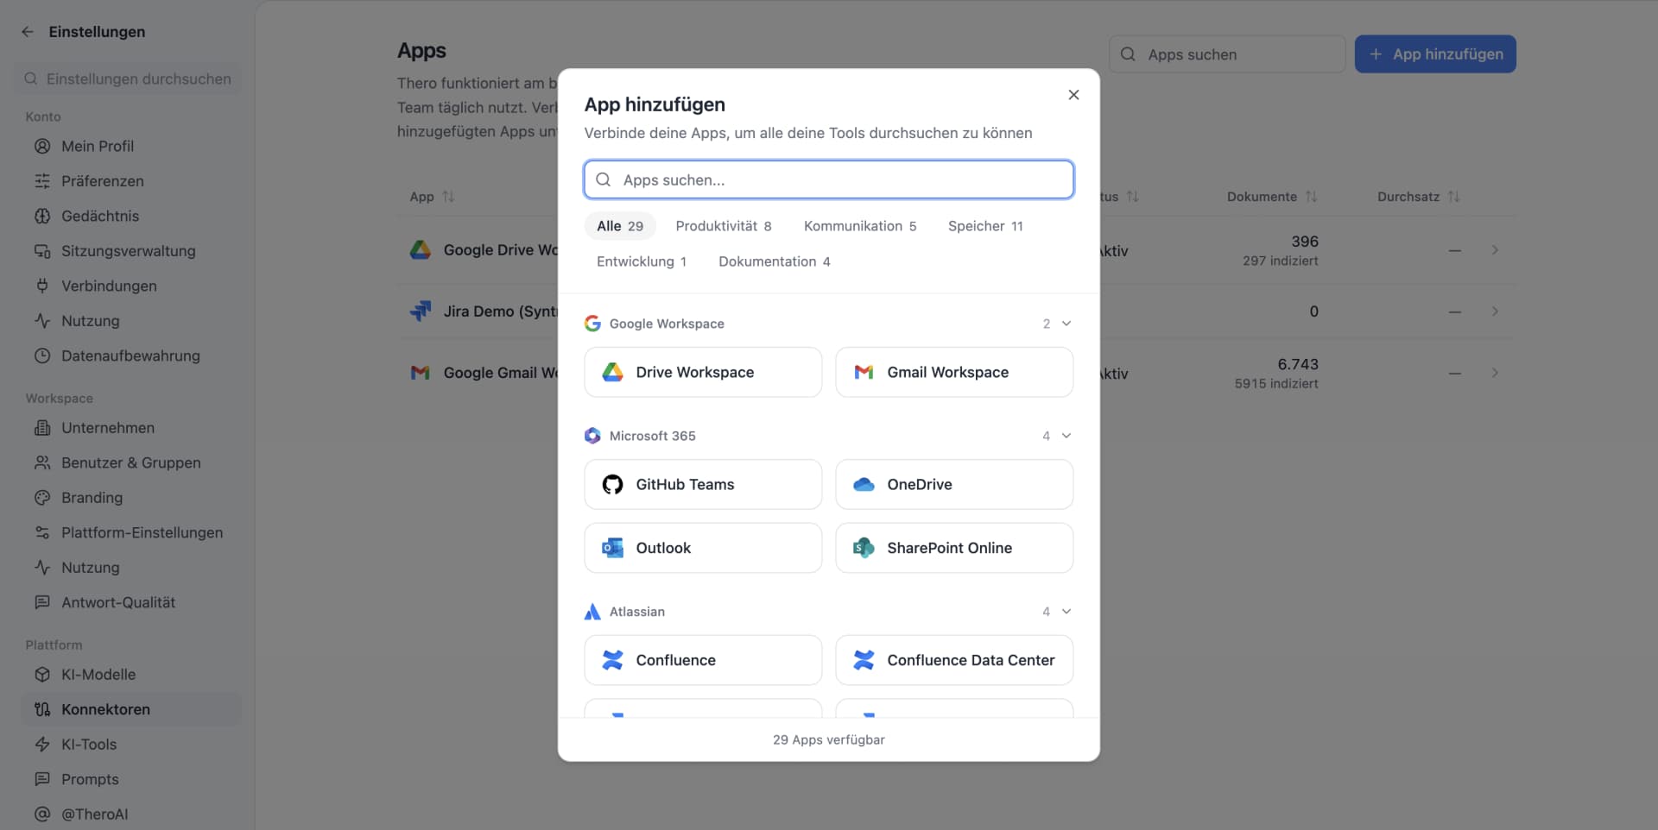Go to Benutzer & Gruppen
This screenshot has width=1658, height=830.
click(130, 462)
